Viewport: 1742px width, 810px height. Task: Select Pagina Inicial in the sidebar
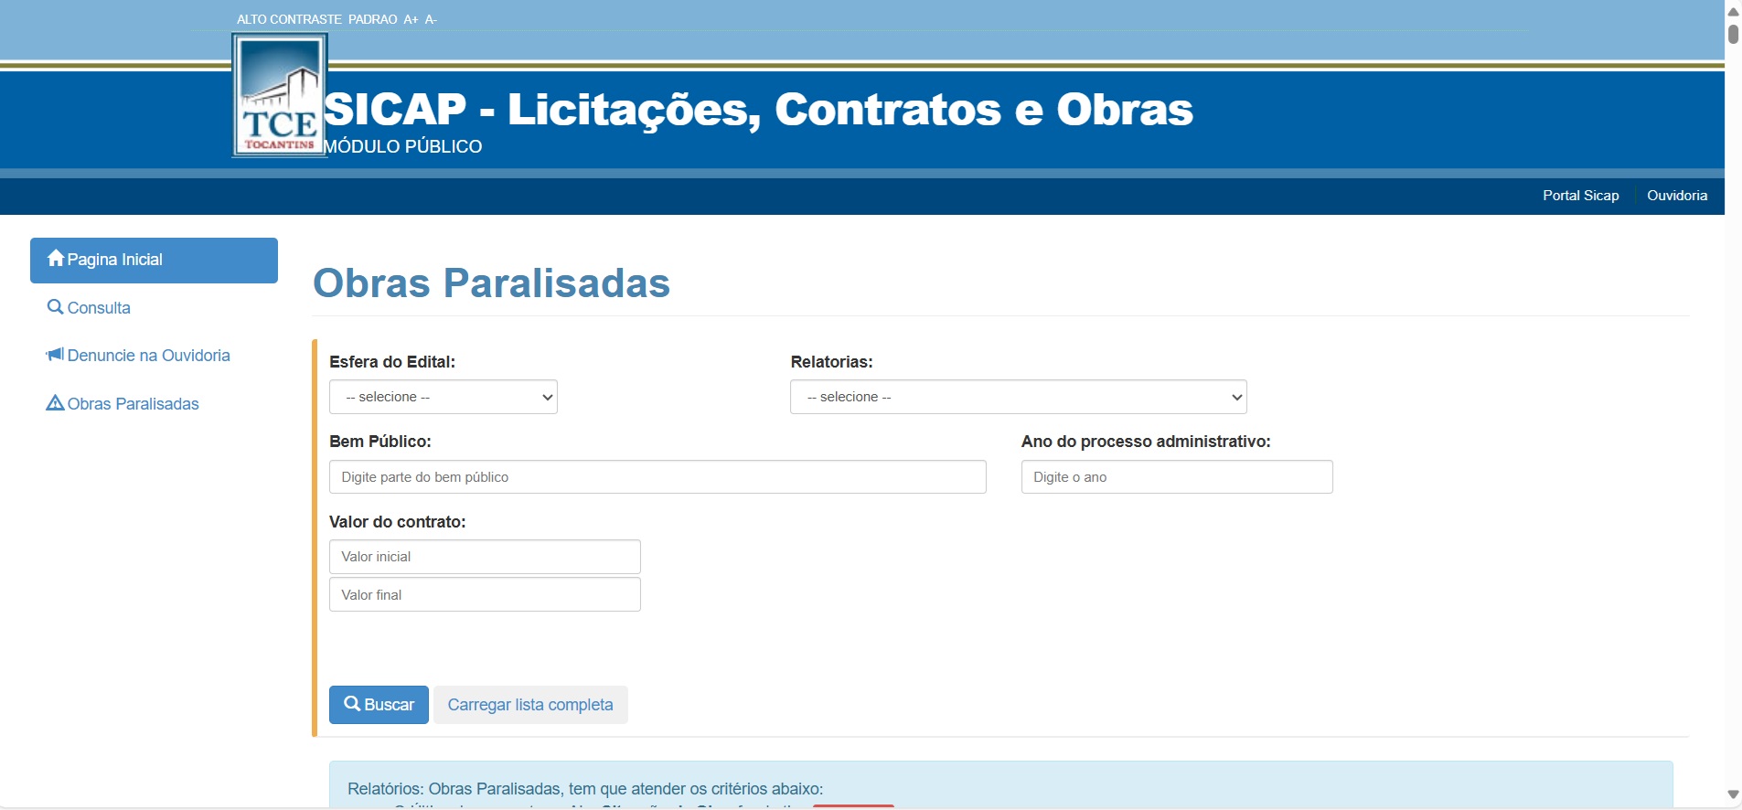pos(154,261)
